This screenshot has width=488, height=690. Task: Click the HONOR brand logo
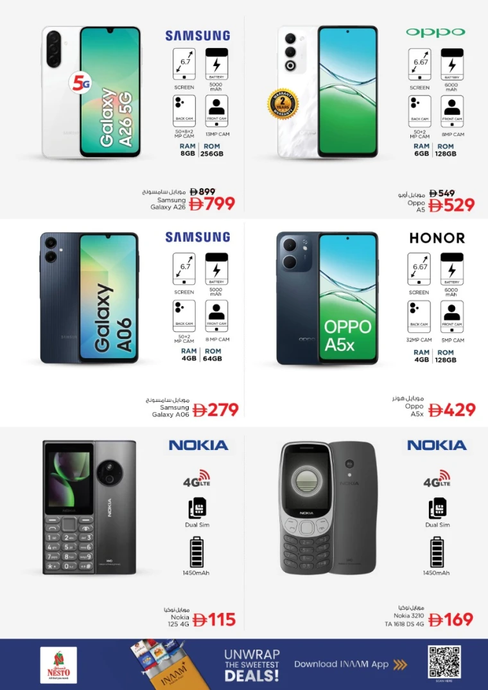coord(437,238)
